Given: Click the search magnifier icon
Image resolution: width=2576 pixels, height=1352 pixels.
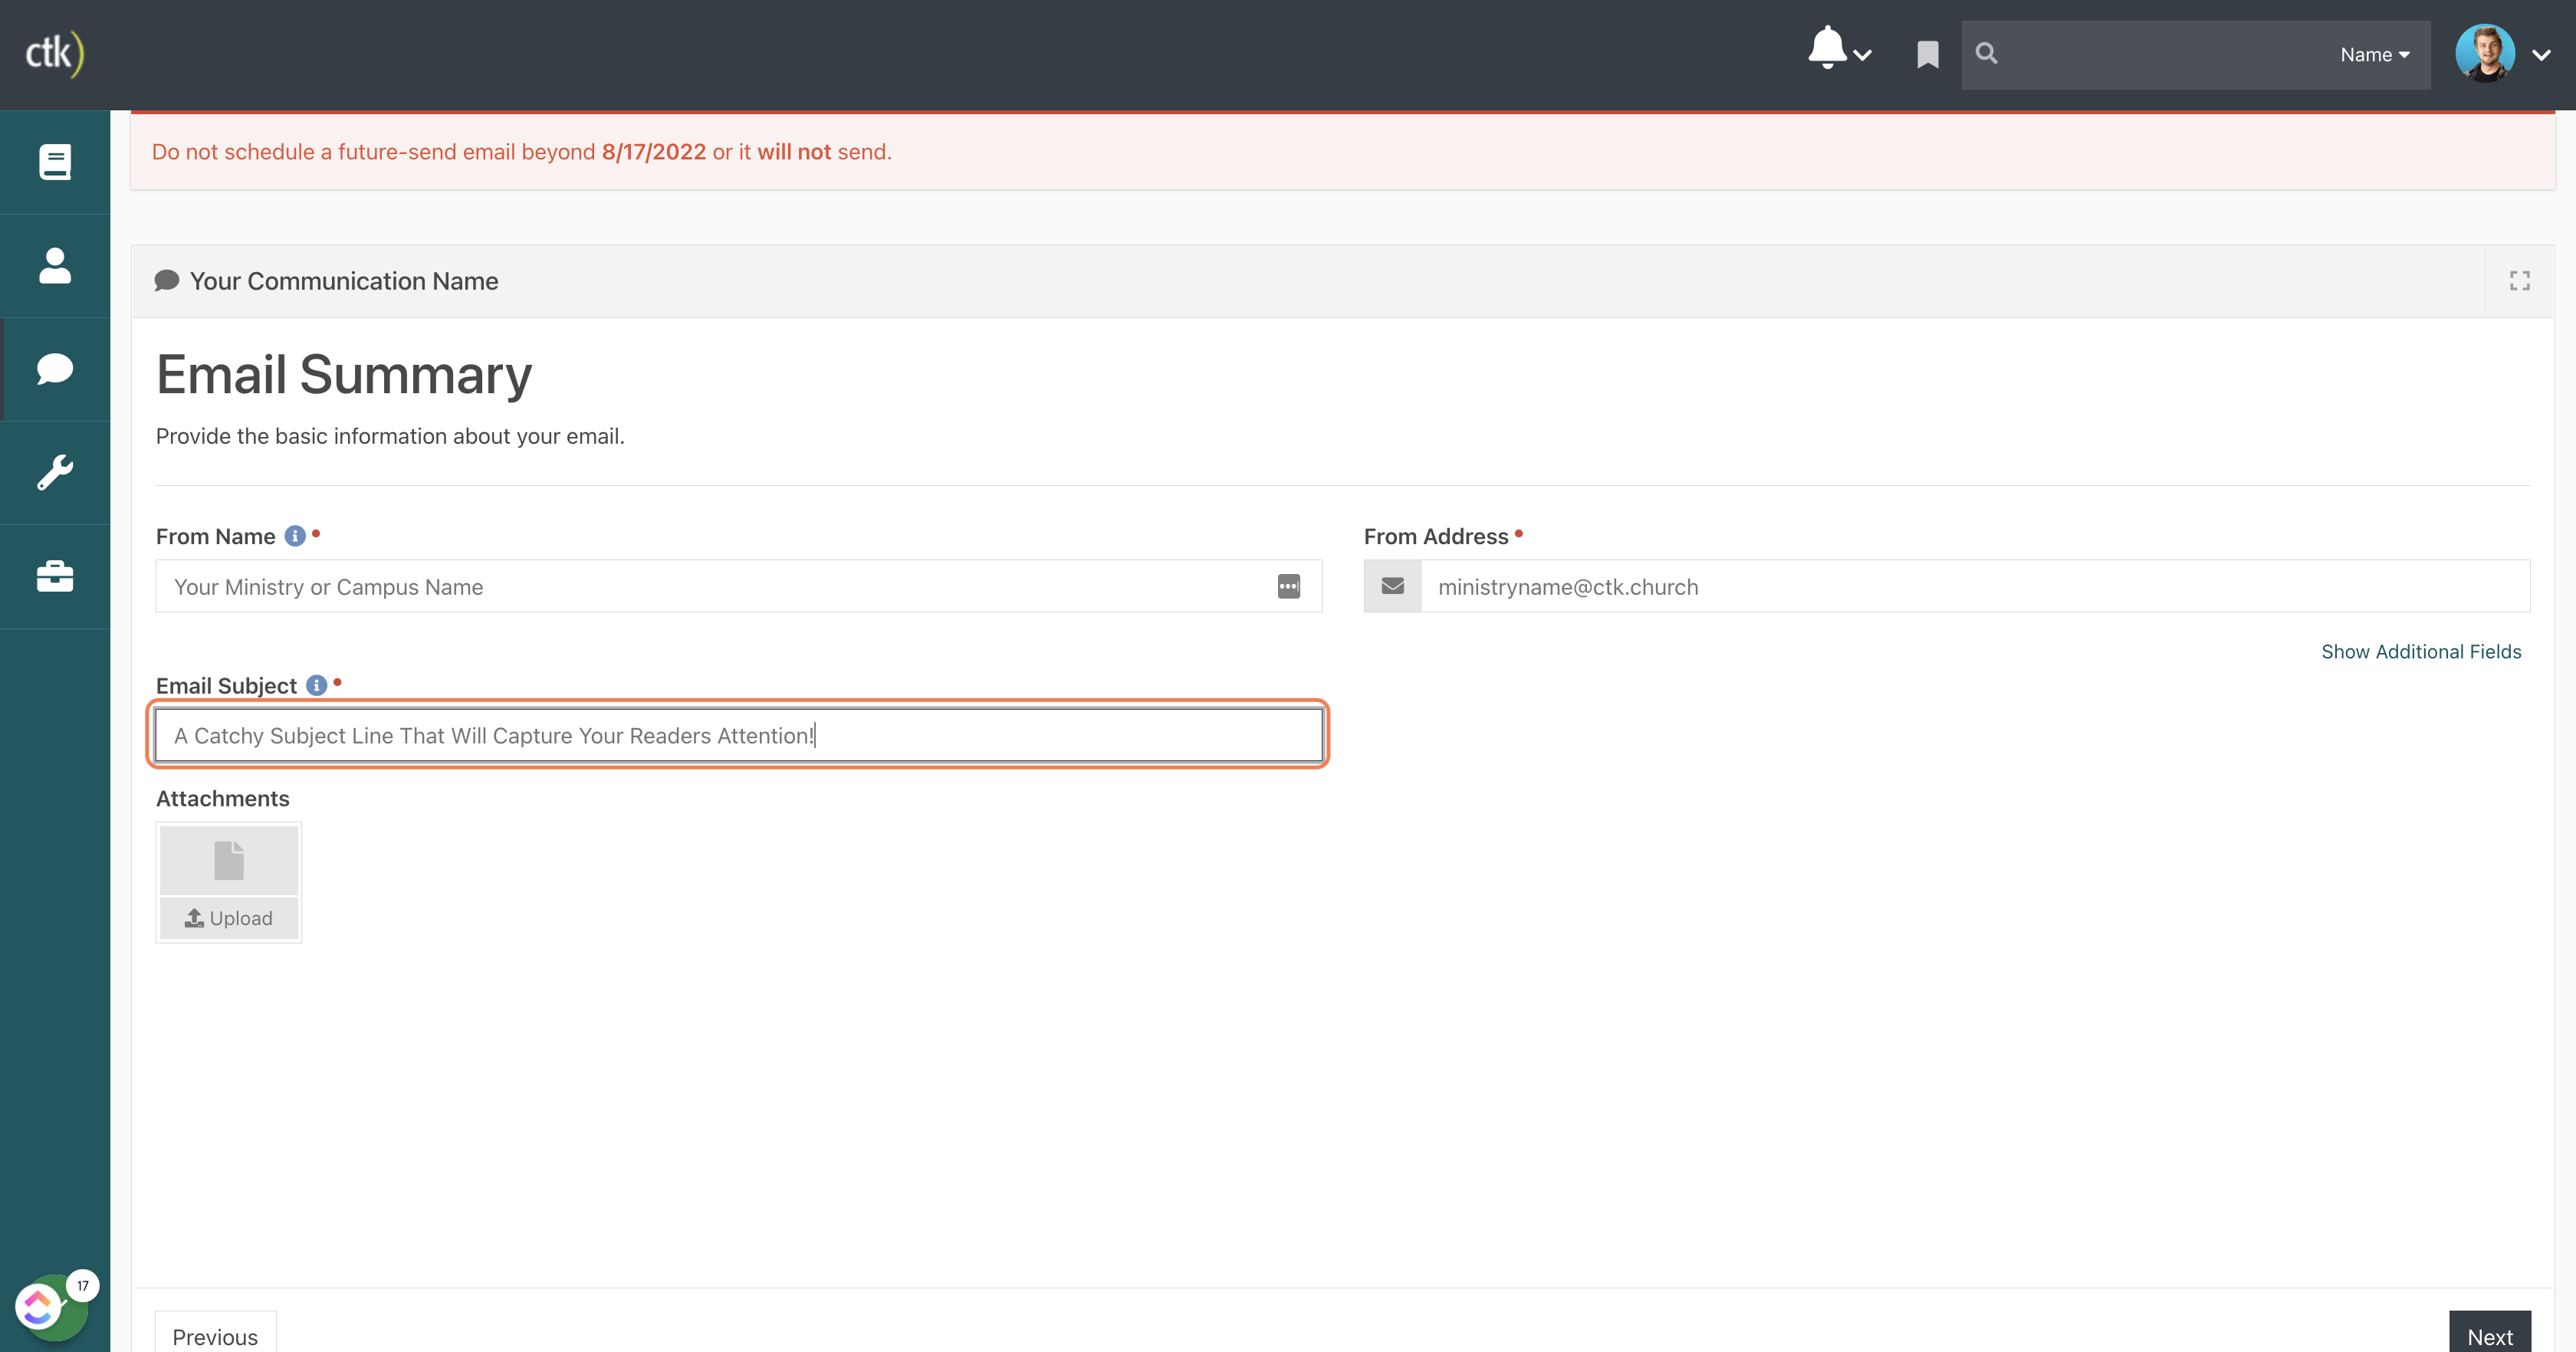Looking at the screenshot, I should click(1987, 54).
